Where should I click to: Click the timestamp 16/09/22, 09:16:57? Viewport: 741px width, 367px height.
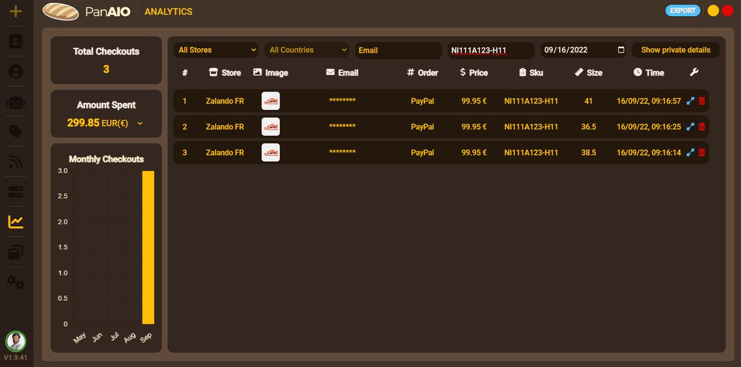click(649, 101)
